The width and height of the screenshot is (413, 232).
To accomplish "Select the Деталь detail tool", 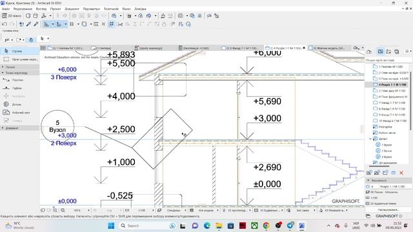I will click(20, 104).
